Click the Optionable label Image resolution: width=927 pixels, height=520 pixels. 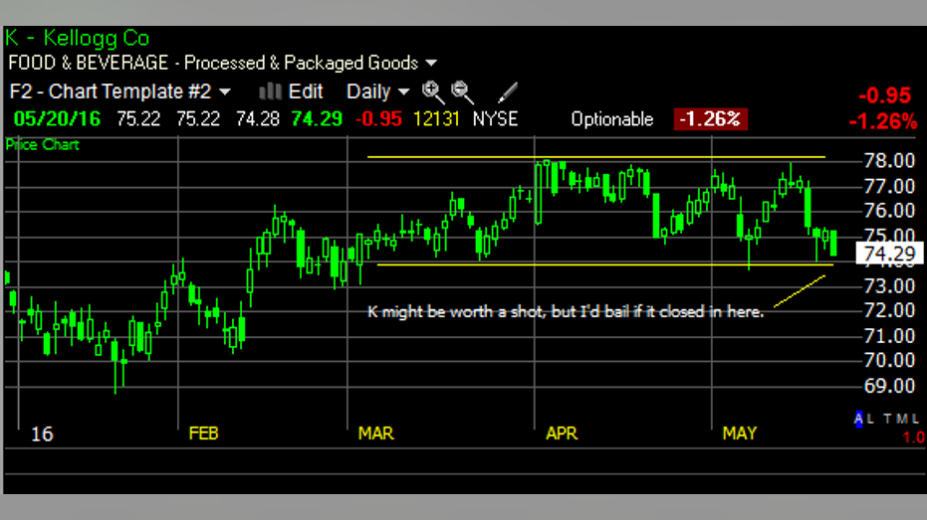[x=612, y=120]
